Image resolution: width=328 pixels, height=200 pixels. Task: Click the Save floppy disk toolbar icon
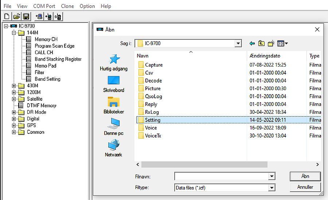point(26,16)
